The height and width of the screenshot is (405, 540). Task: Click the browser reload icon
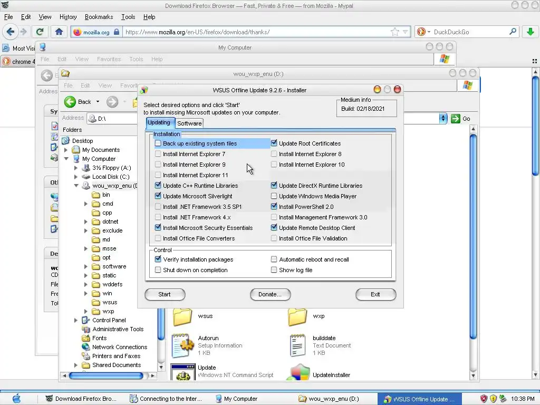[x=40, y=32]
